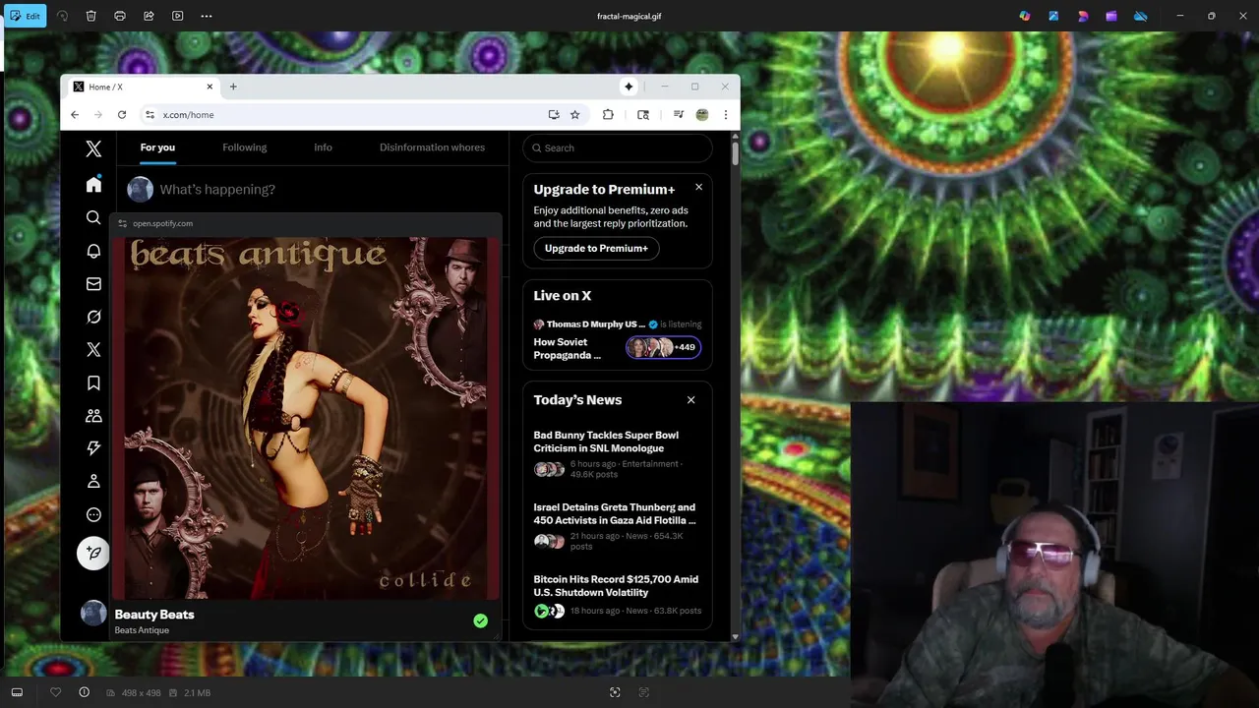Open Grok in the X sidebar
The height and width of the screenshot is (708, 1259).
(x=93, y=317)
